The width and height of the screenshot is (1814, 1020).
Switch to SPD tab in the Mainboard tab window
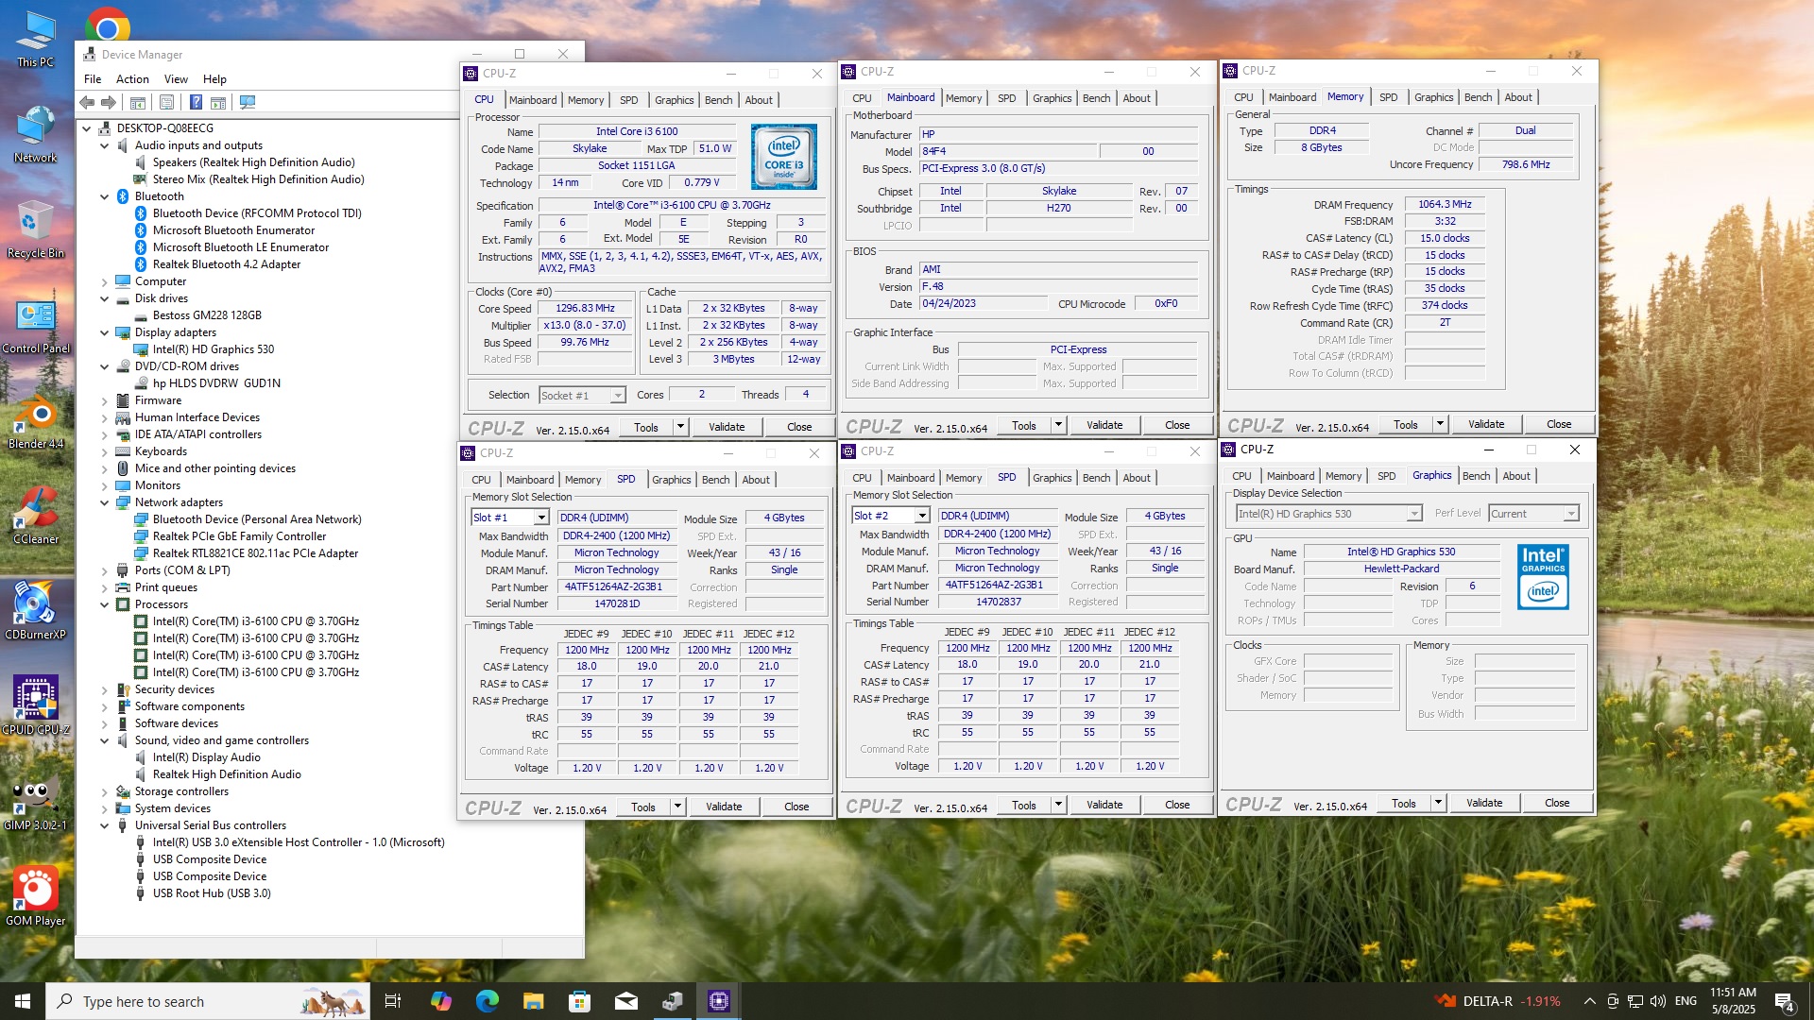pyautogui.click(x=1006, y=98)
